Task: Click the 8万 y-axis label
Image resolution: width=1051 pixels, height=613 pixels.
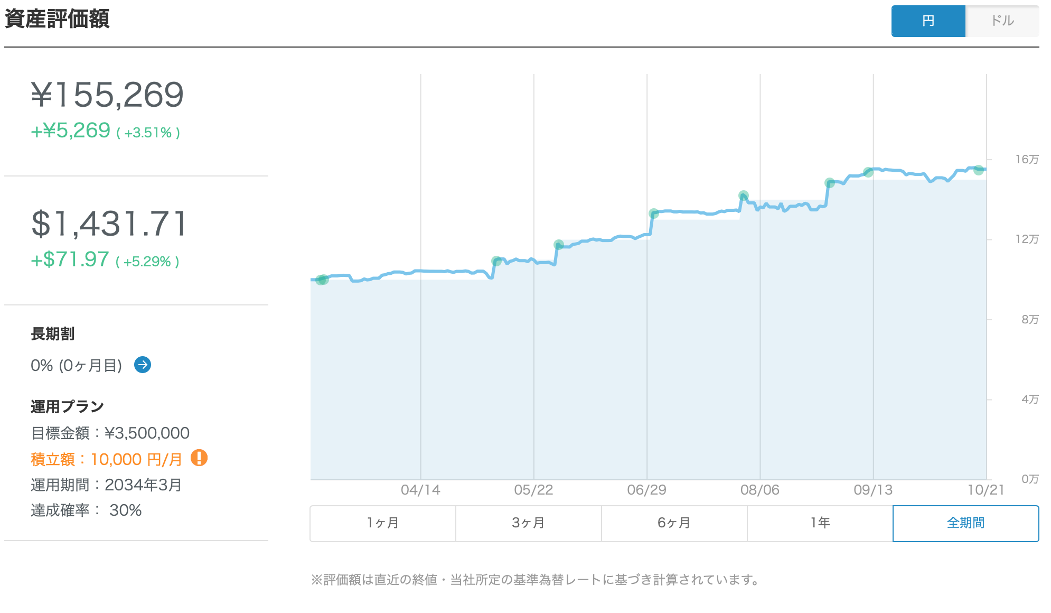Action: (x=1030, y=319)
